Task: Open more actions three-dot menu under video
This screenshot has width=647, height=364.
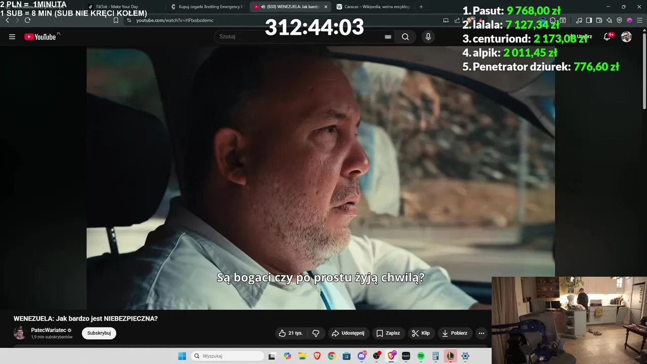Action: [481, 333]
